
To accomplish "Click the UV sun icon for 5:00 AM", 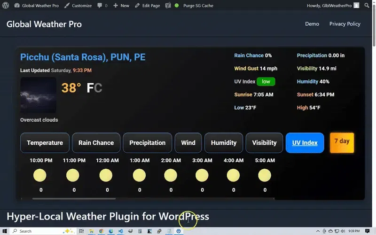I will tap(265, 175).
